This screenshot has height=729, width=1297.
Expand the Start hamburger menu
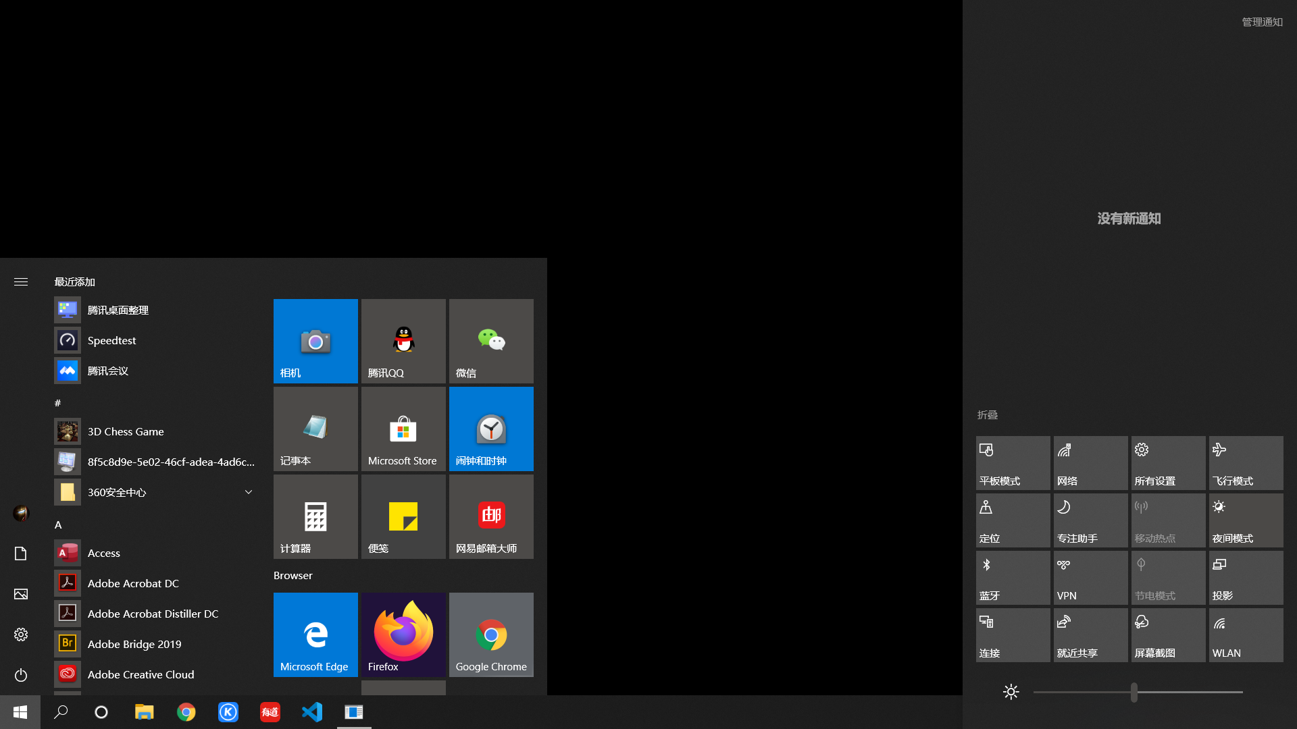(21, 282)
